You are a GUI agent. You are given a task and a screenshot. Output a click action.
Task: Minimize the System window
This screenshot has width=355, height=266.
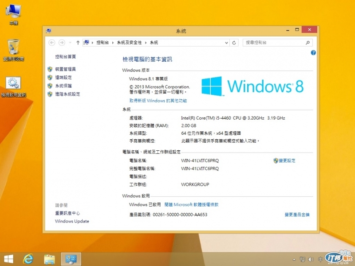[288, 30]
